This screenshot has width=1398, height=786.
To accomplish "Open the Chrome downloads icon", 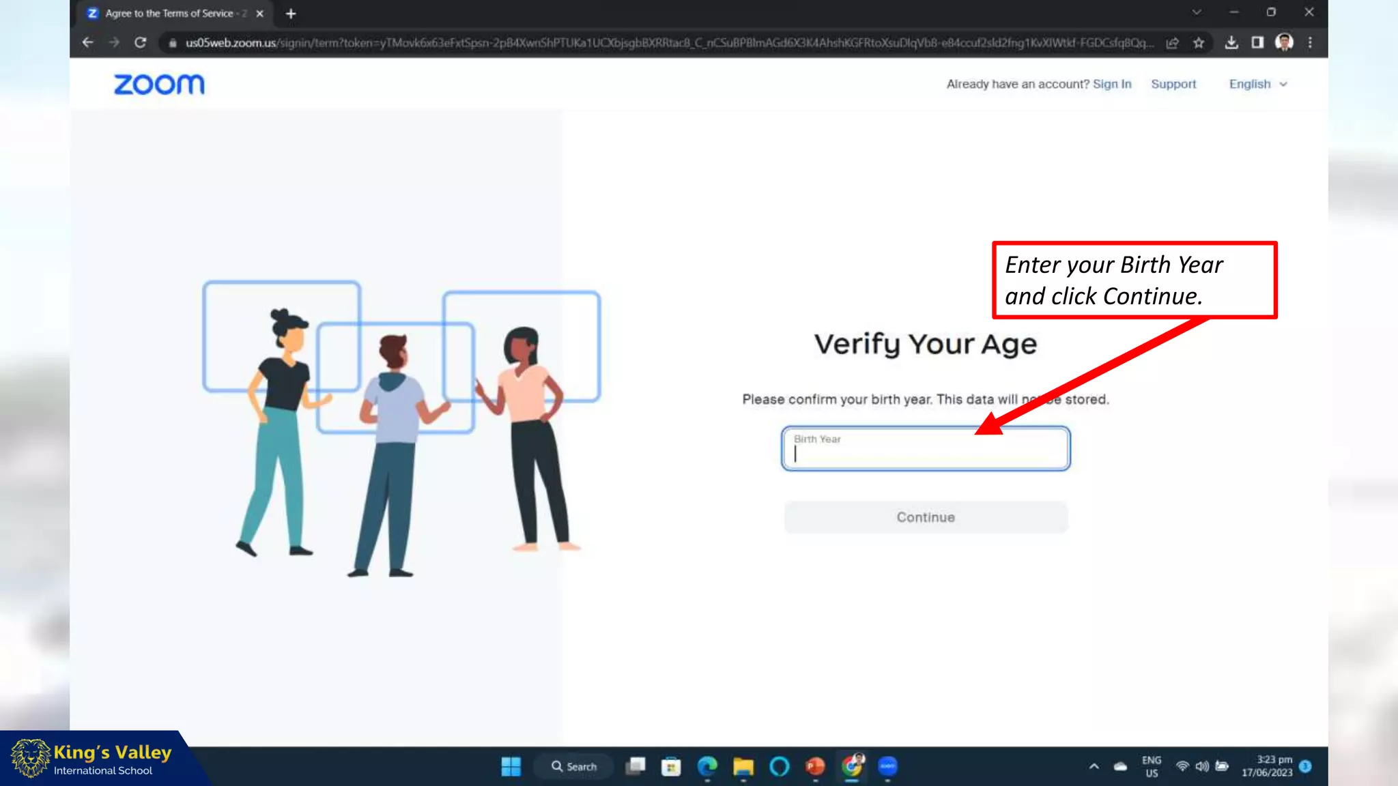I will pyautogui.click(x=1231, y=43).
